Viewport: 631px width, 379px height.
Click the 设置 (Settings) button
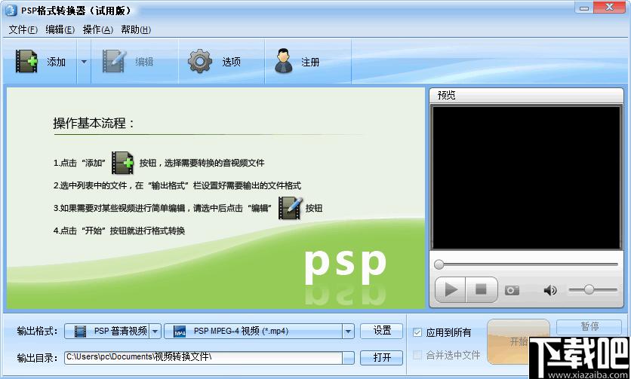point(381,331)
